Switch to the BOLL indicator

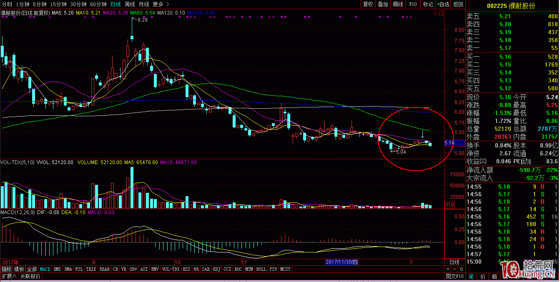(x=261, y=269)
